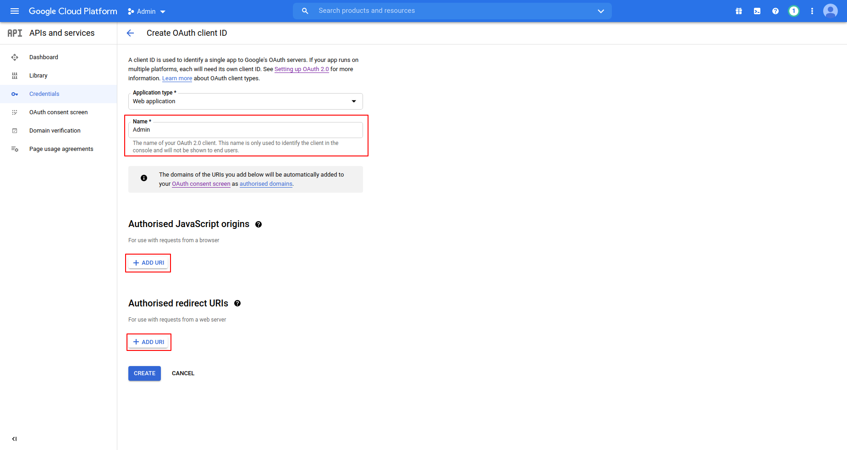The image size is (847, 450).
Task: Open the Admin project selector dropdown
Action: [x=147, y=11]
